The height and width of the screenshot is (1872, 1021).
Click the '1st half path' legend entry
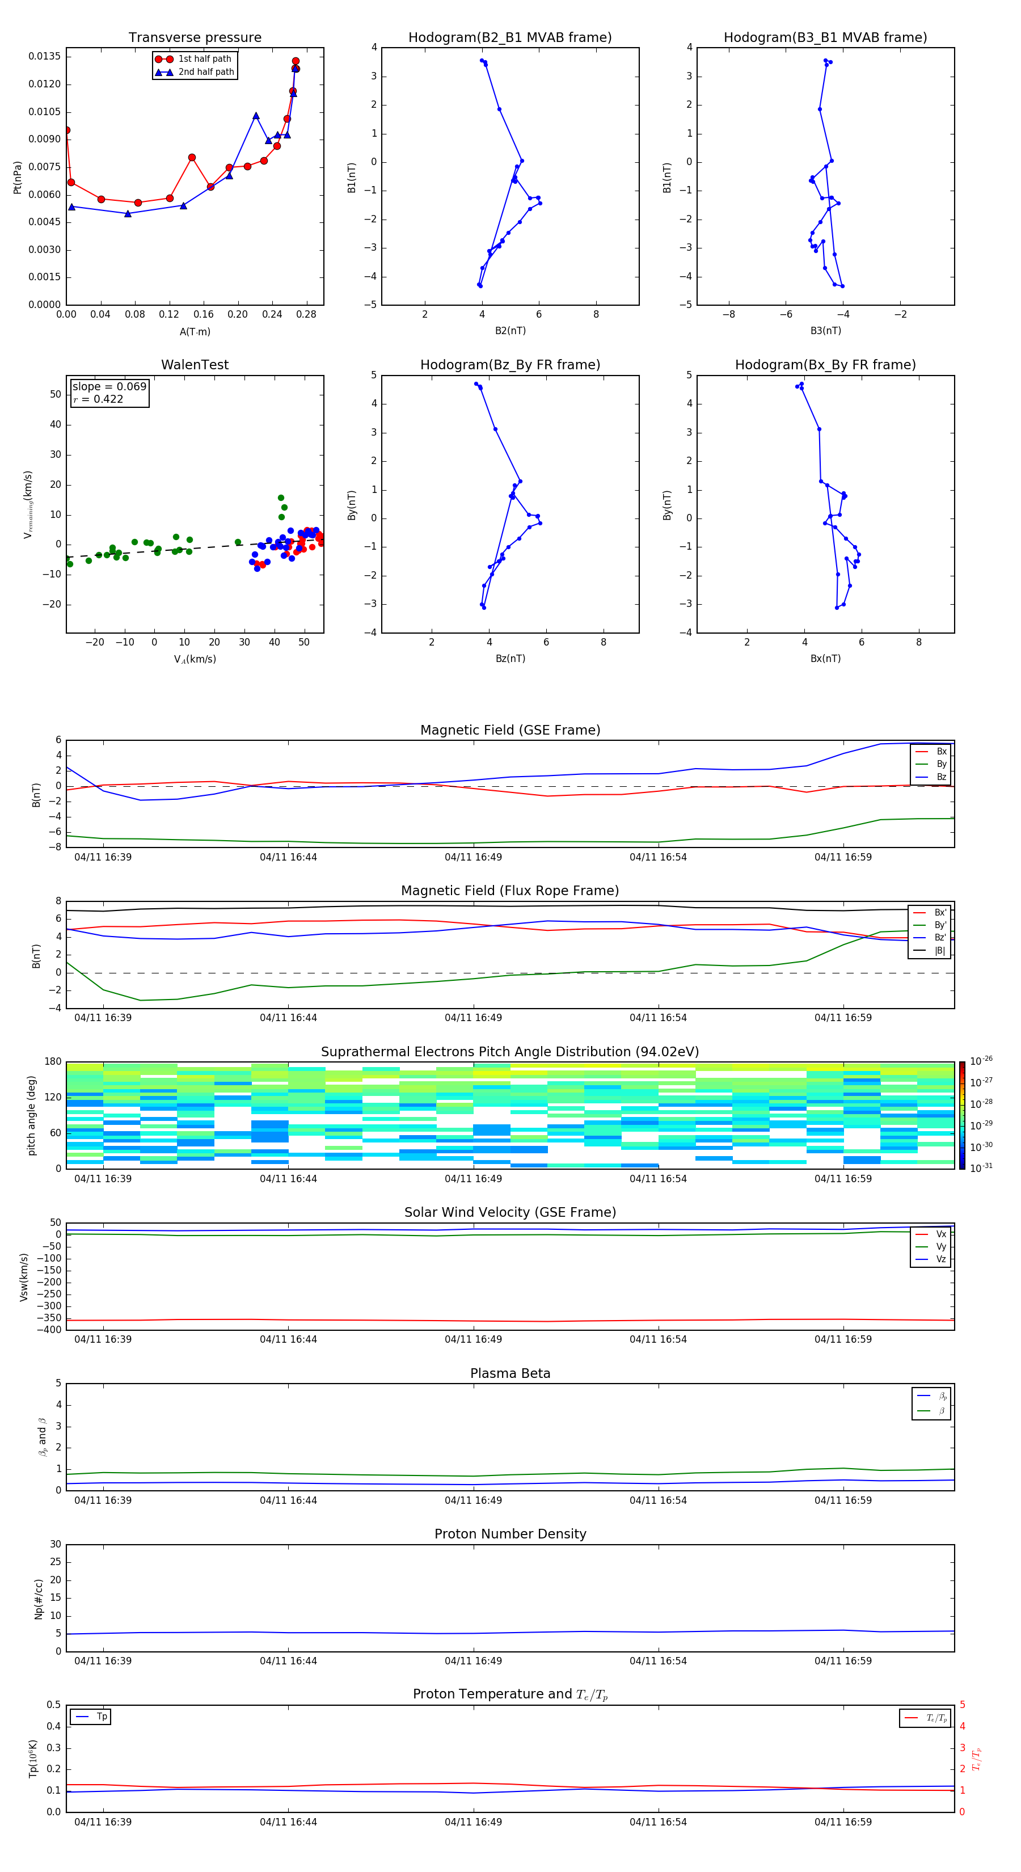coord(193,59)
